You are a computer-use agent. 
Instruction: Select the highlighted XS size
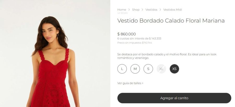click(174, 69)
